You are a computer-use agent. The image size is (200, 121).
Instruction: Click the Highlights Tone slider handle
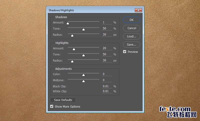83,55
